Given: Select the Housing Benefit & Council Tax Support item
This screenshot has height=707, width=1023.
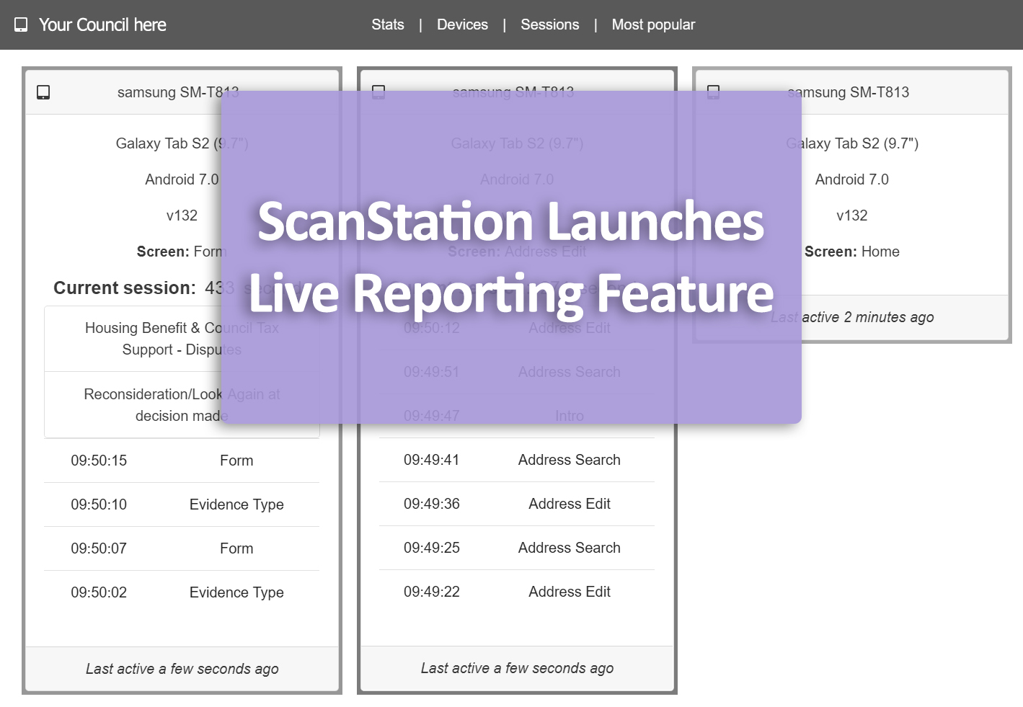Looking at the screenshot, I should (182, 339).
